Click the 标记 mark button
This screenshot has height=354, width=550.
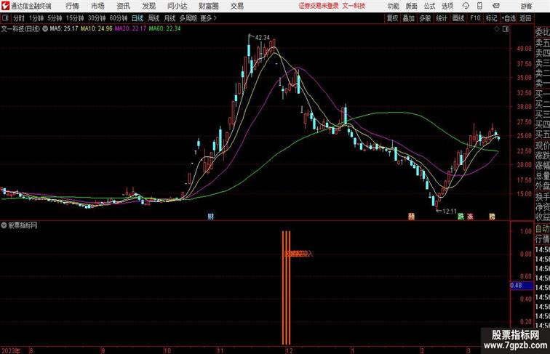491,18
